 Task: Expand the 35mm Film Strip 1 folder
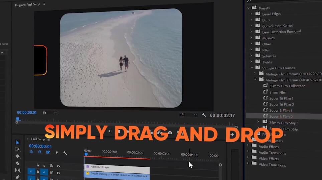pos(258,122)
